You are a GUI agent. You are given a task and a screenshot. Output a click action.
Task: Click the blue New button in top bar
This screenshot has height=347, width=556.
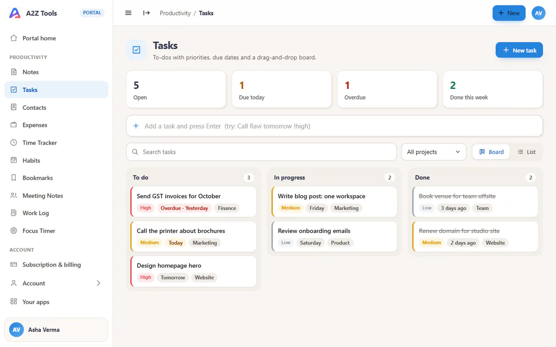coord(509,13)
